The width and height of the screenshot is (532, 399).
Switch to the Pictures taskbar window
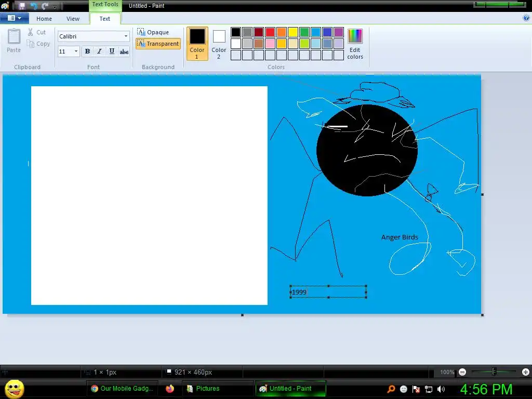217,389
